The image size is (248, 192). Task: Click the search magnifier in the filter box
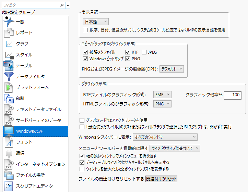[x=62, y=5]
